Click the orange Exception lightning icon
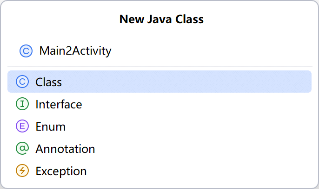The image size is (319, 189). tap(22, 171)
